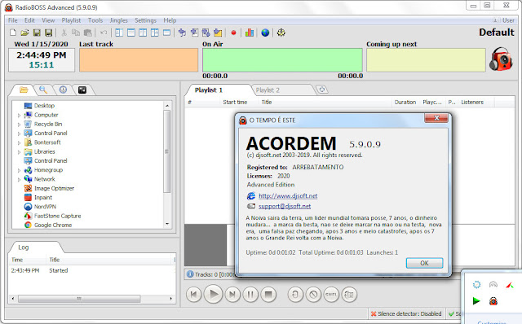Select the first window layout icon
The width and height of the screenshot is (522, 324).
pos(119,33)
